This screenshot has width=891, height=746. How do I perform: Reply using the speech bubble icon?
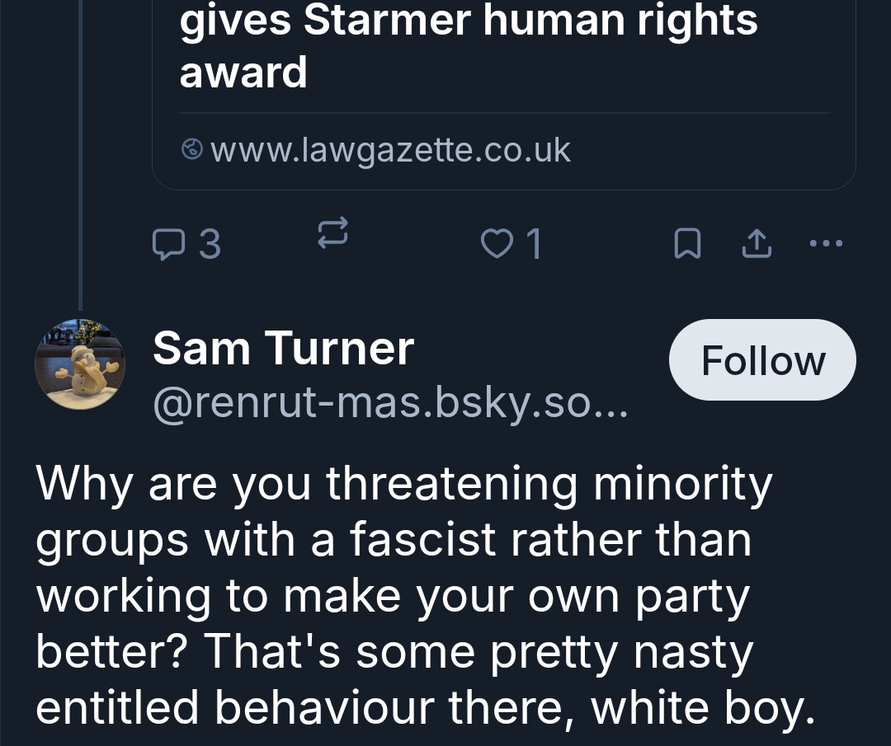(x=169, y=243)
